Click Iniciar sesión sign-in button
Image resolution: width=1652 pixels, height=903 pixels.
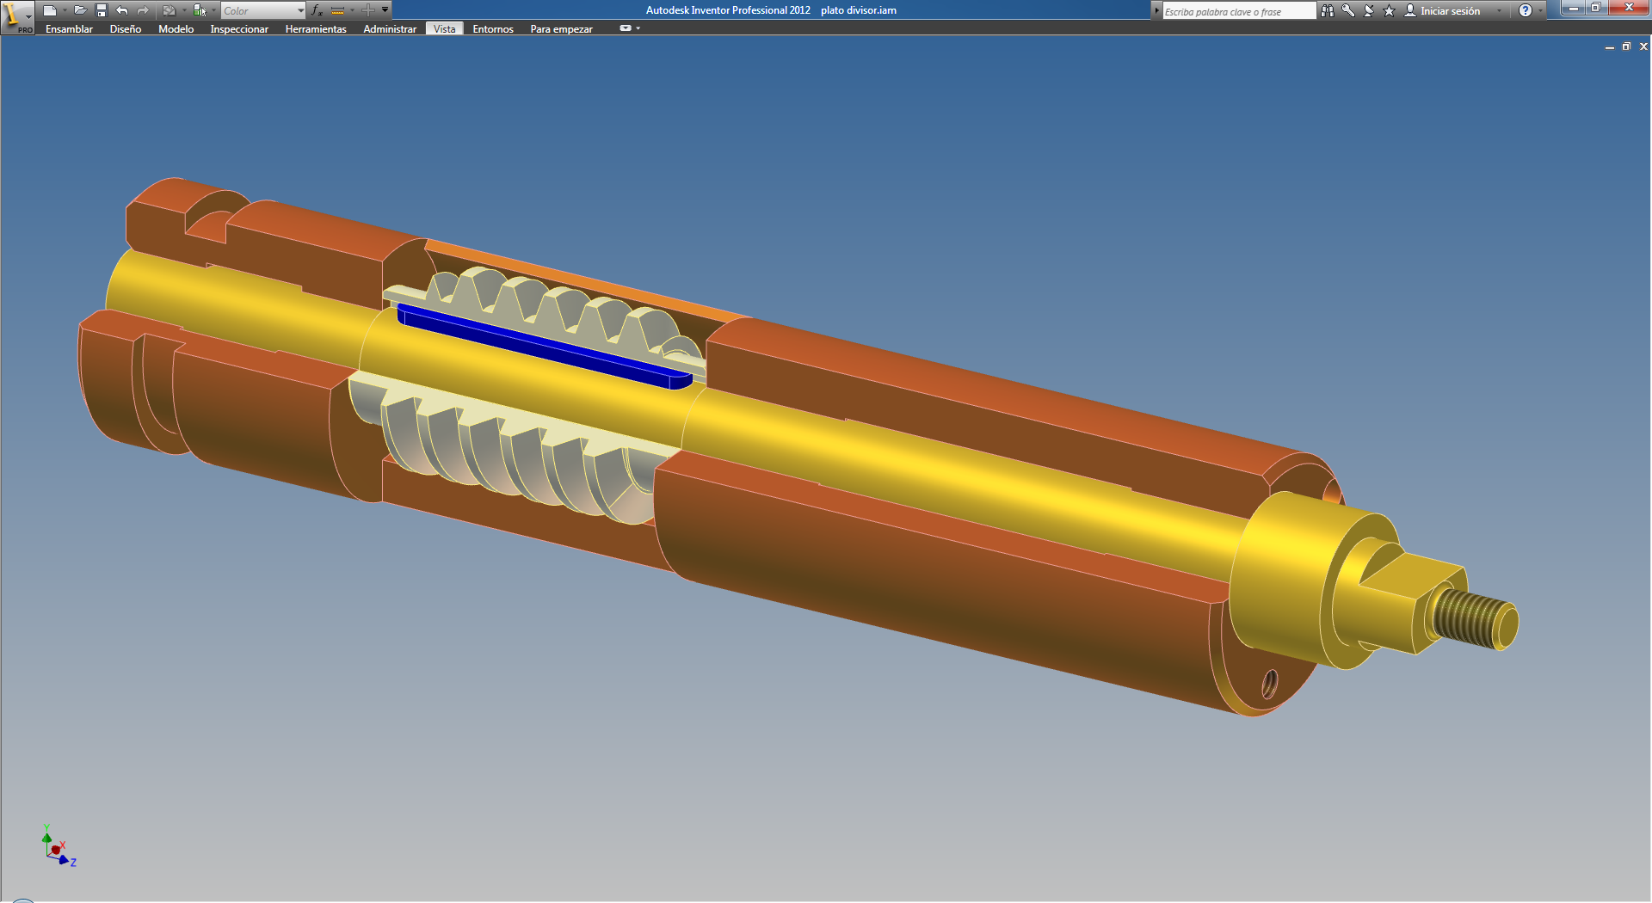click(x=1443, y=10)
